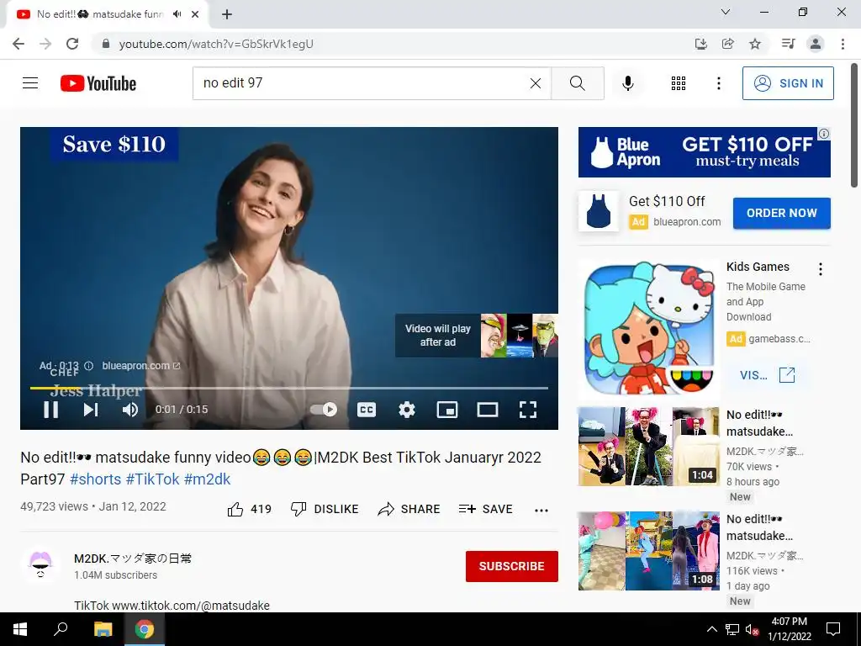The height and width of the screenshot is (646, 861).
Task: Open the #shorts hashtag link
Action: 96,479
